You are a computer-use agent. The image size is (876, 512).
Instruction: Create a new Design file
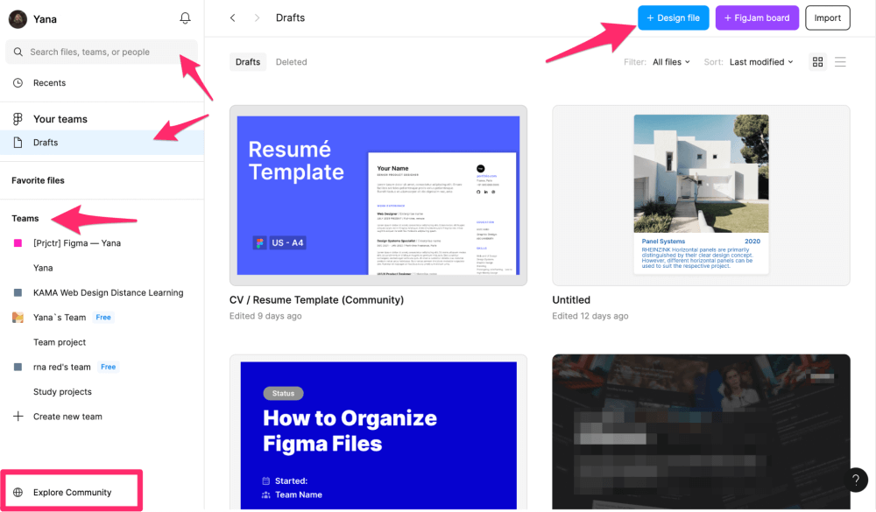tap(673, 18)
